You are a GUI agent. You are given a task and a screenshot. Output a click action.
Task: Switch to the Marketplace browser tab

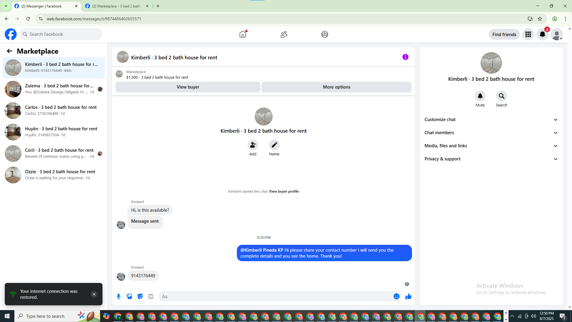point(116,6)
